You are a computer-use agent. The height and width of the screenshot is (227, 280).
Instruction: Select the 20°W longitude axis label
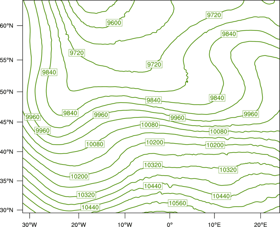pos(78,225)
